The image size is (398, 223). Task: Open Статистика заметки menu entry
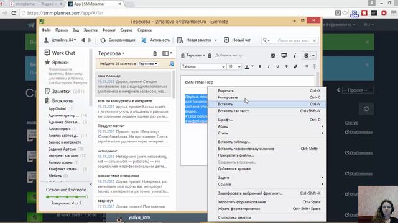[267, 217]
